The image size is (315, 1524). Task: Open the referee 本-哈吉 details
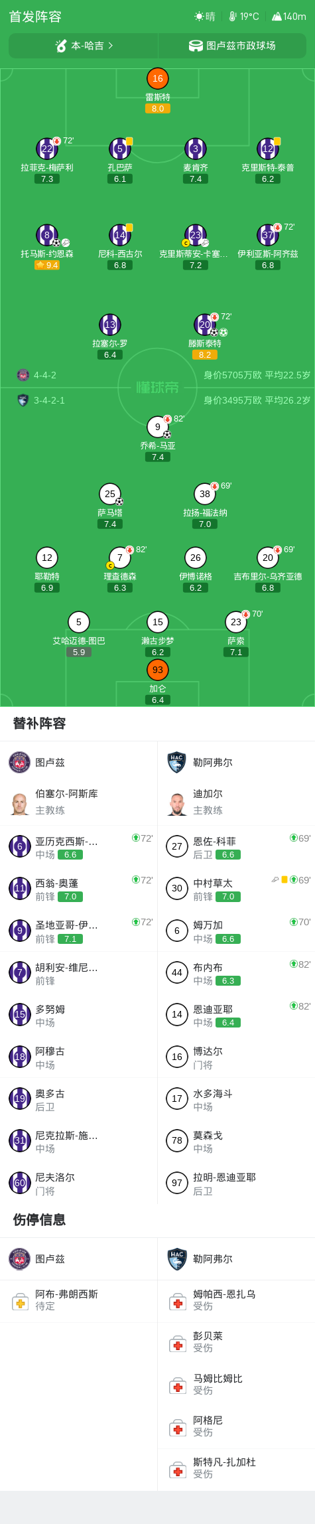pyautogui.click(x=84, y=46)
